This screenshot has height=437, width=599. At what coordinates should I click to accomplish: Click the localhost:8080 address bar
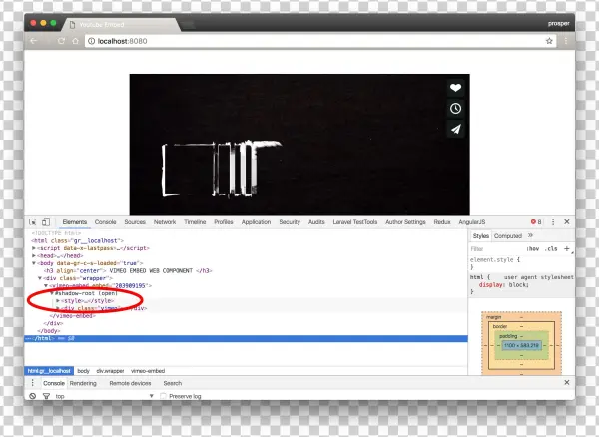pyautogui.click(x=299, y=41)
